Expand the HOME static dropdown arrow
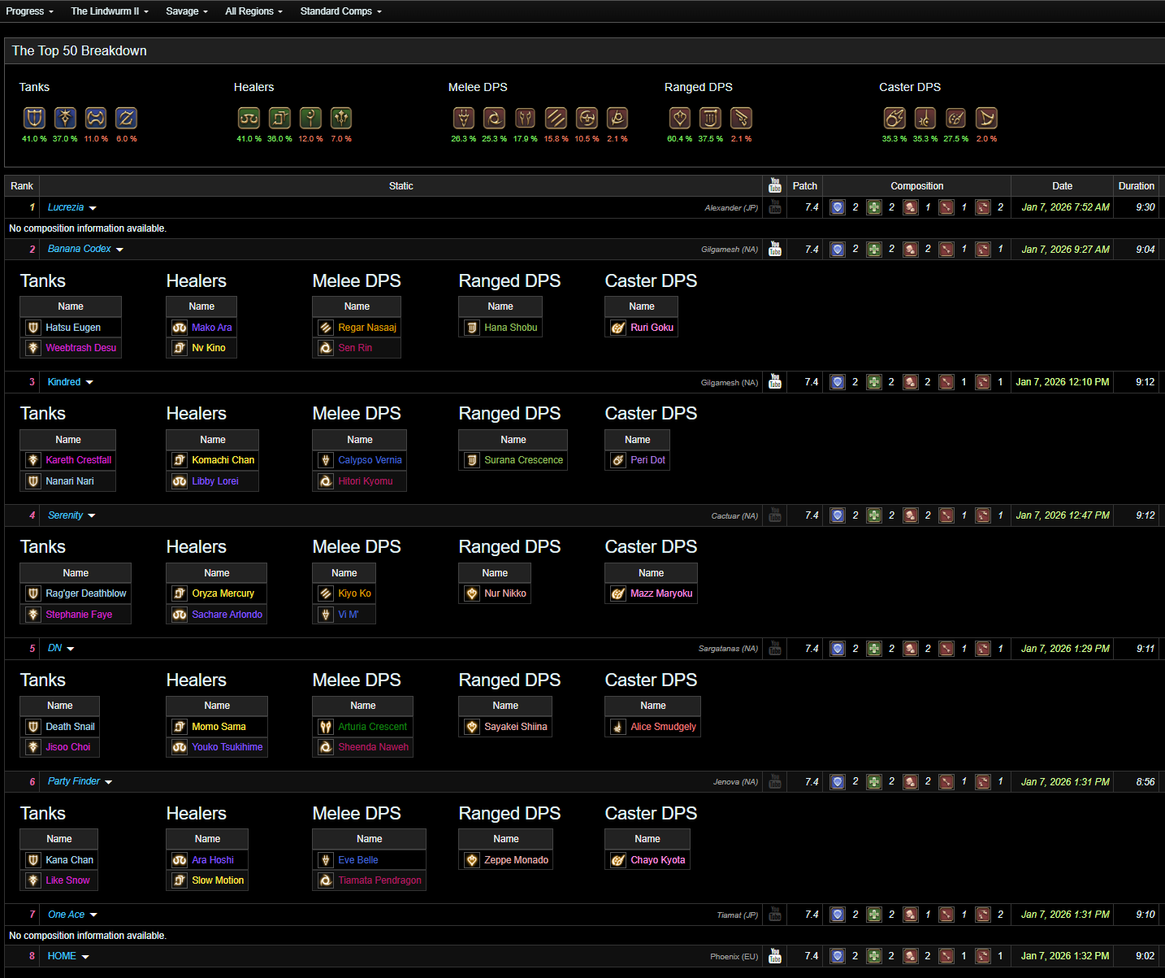 (85, 957)
